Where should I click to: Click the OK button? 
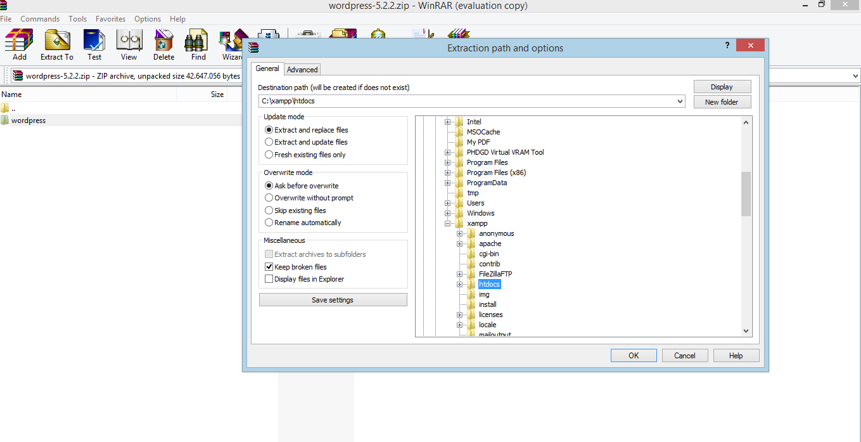tap(634, 356)
